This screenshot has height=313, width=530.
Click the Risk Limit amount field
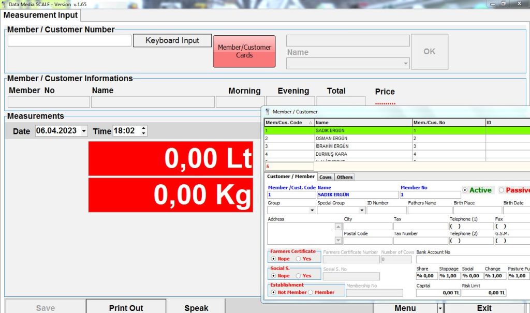(484, 293)
